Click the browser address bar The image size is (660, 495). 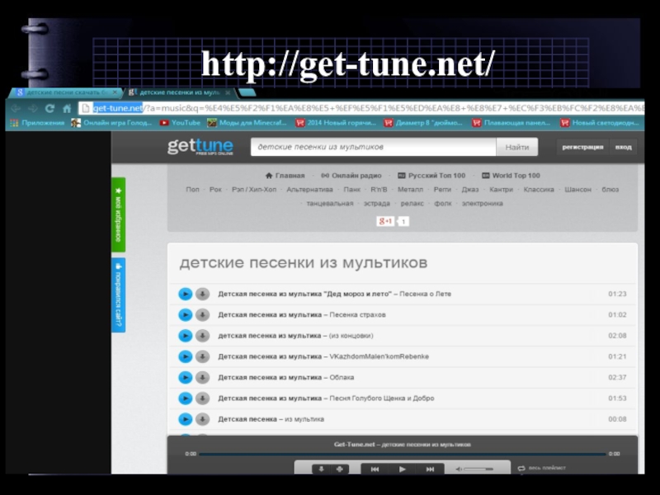[362, 109]
